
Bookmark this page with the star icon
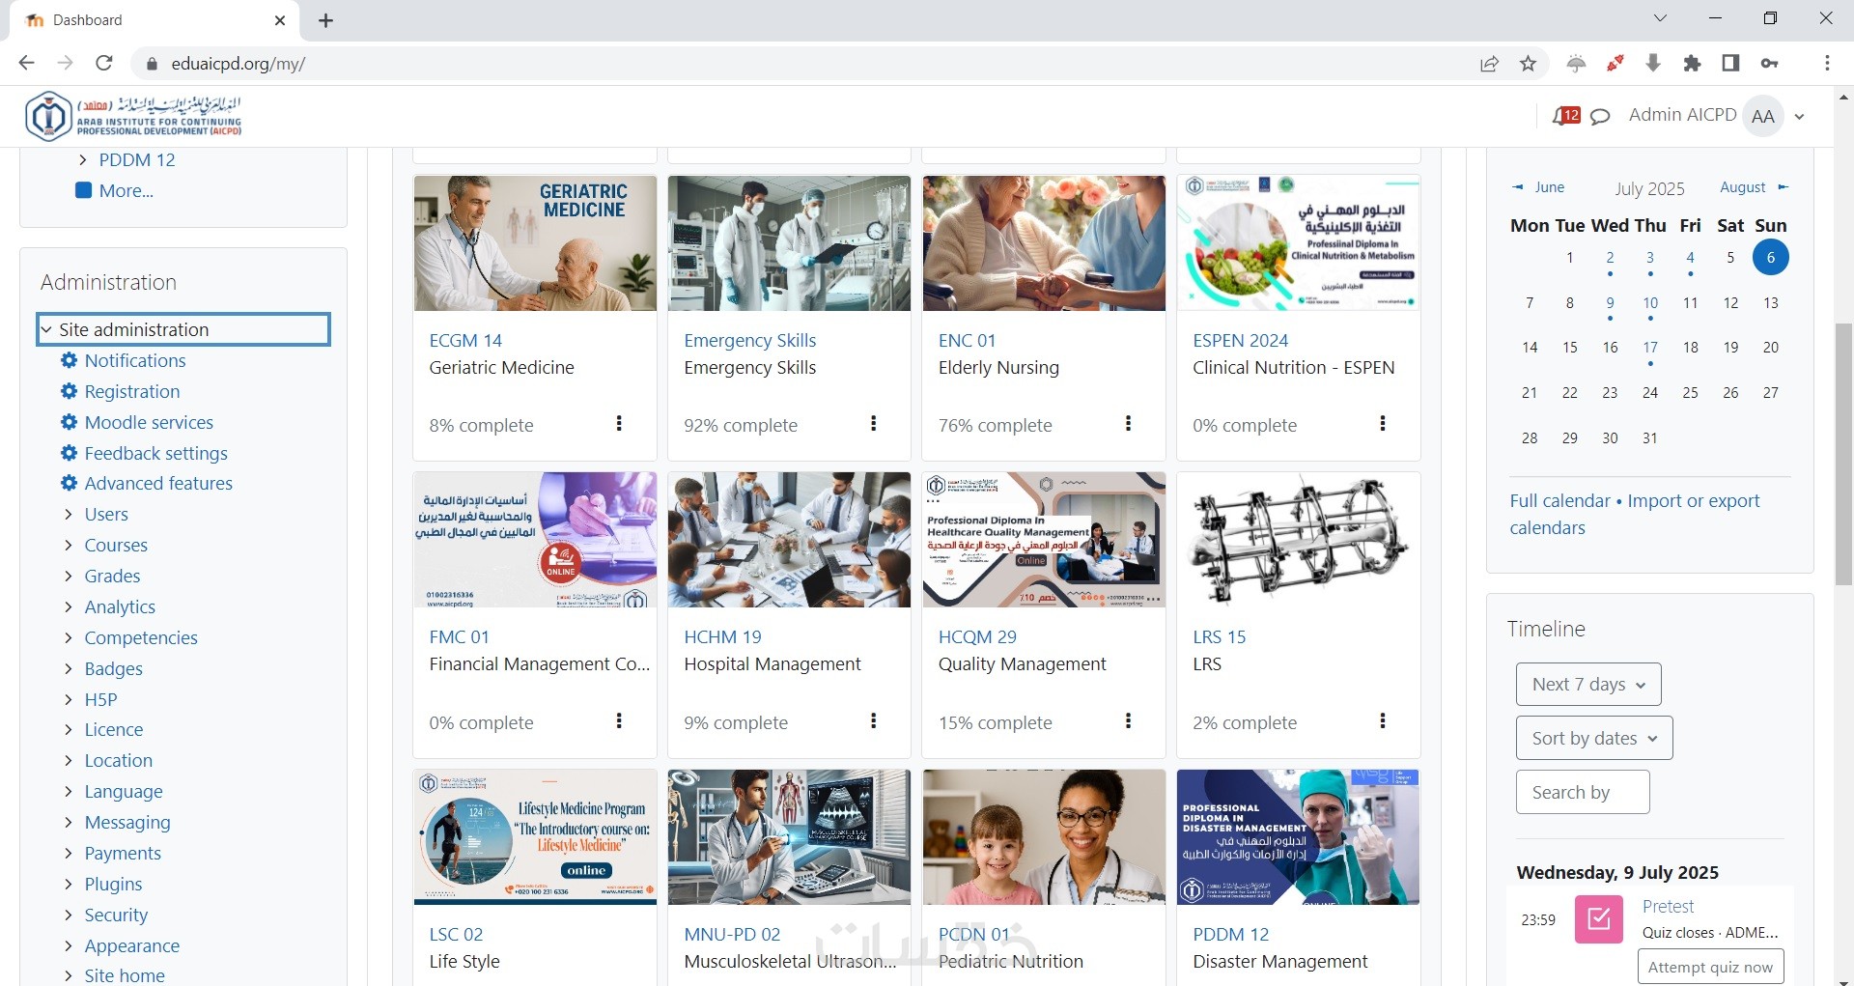(1528, 64)
